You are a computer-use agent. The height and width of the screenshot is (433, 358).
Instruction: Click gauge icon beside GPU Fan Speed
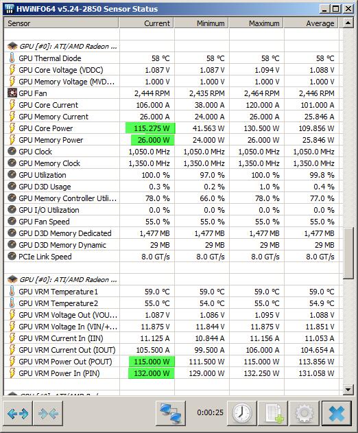(x=12, y=221)
